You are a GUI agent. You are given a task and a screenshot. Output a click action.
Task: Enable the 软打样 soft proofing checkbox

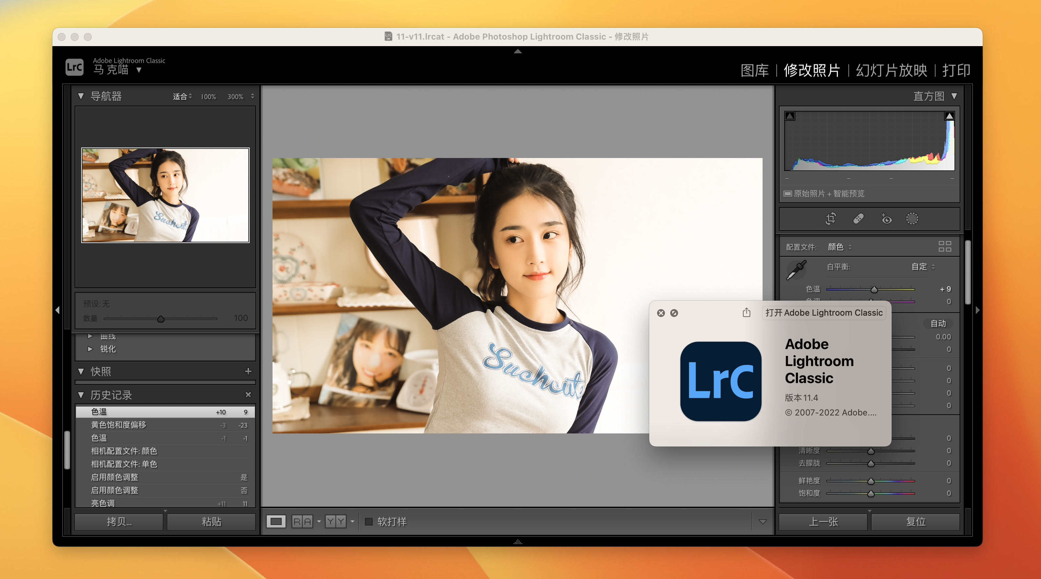(369, 522)
